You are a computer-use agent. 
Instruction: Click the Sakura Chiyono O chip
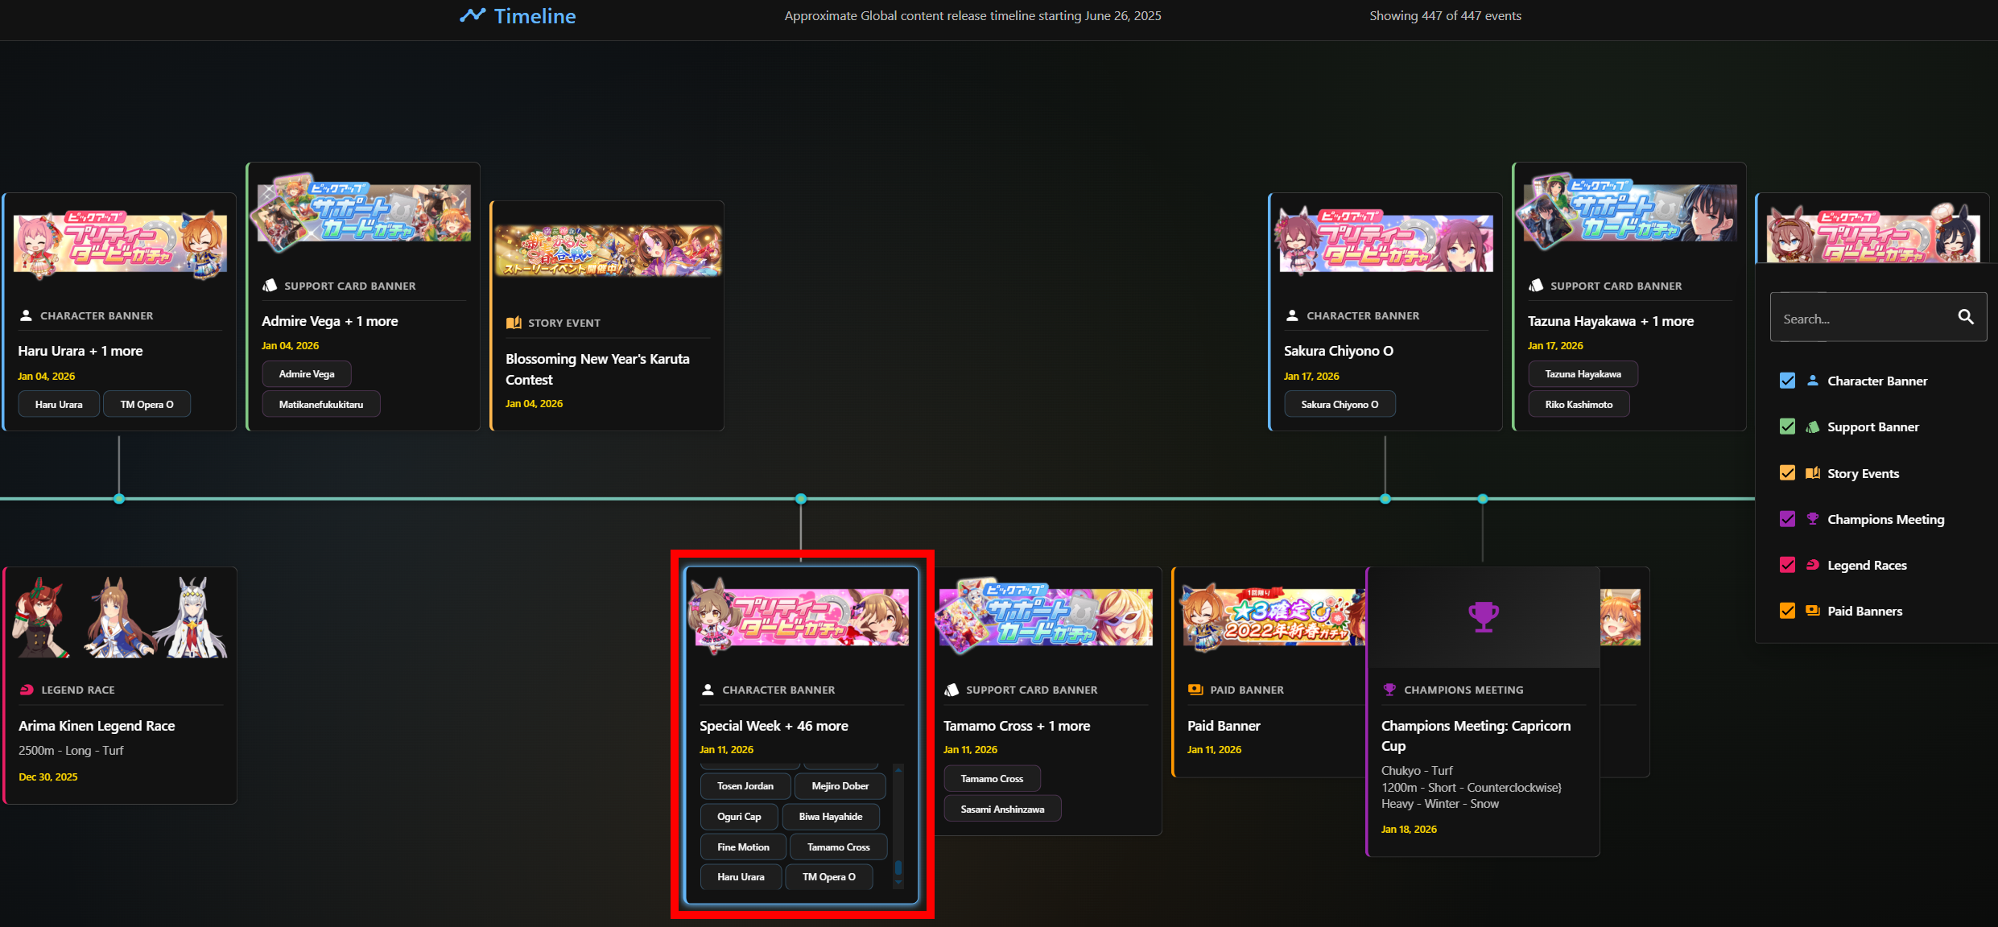[x=1340, y=404]
